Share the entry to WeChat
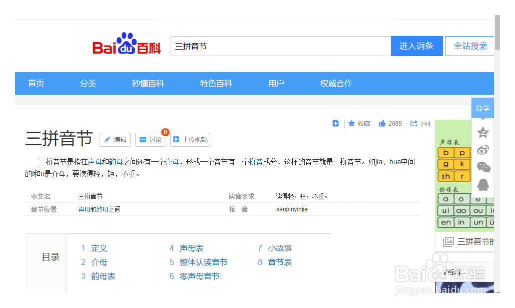The width and height of the screenshot is (515, 308). coord(482,167)
